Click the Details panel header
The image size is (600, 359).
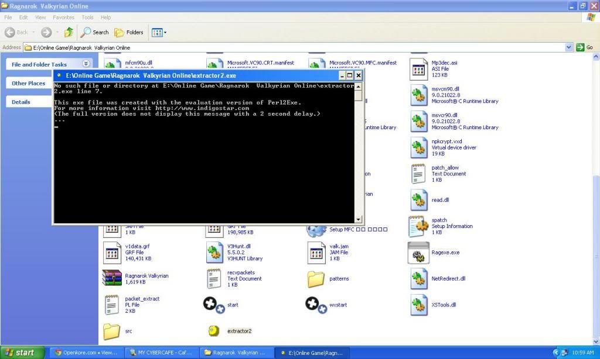click(29, 102)
